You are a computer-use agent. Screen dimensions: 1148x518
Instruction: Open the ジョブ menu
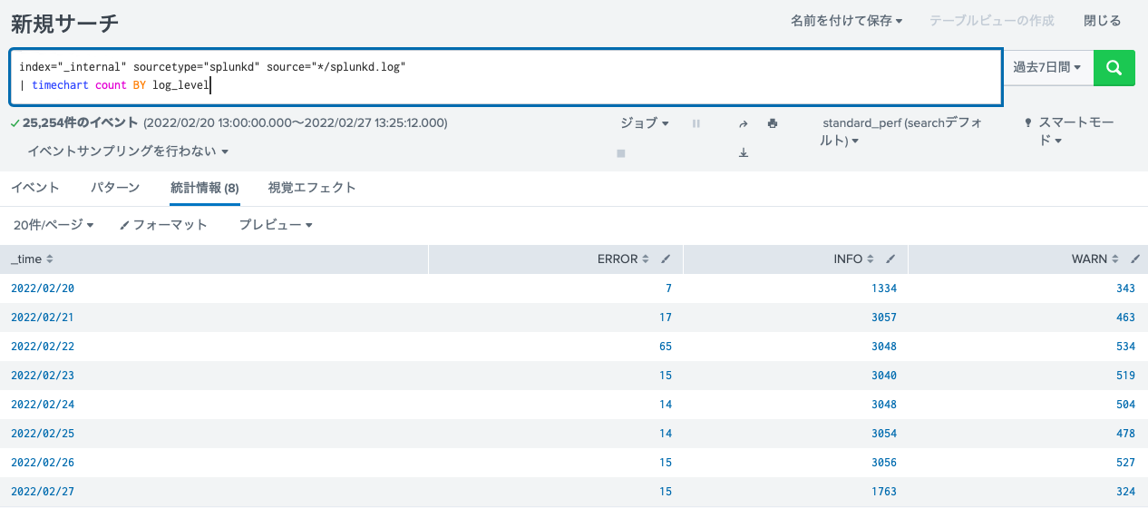coord(645,123)
